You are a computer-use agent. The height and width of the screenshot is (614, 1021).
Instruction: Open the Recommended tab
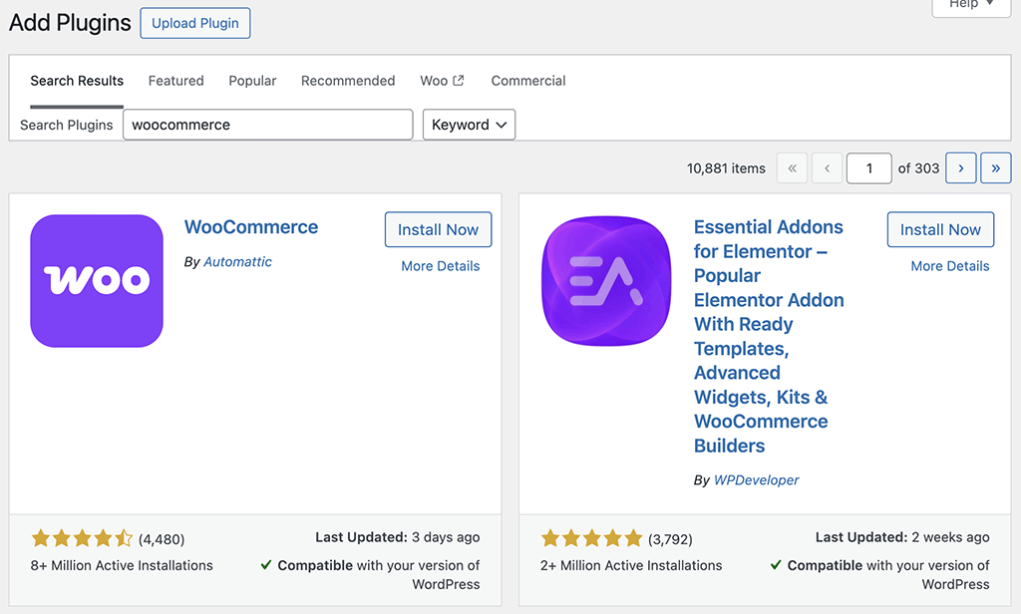348,81
